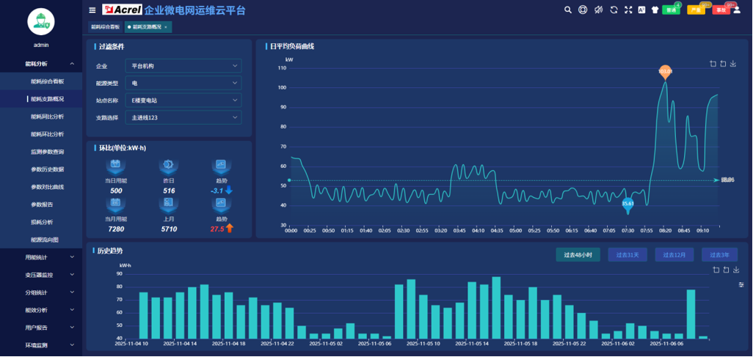Toggle the muted alarm sound icon
The height and width of the screenshot is (357, 753).
[x=598, y=10]
